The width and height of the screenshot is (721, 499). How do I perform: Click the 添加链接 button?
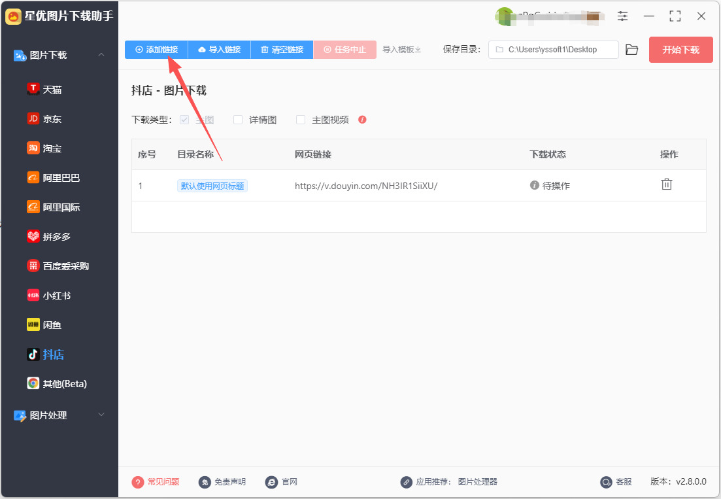(x=156, y=50)
